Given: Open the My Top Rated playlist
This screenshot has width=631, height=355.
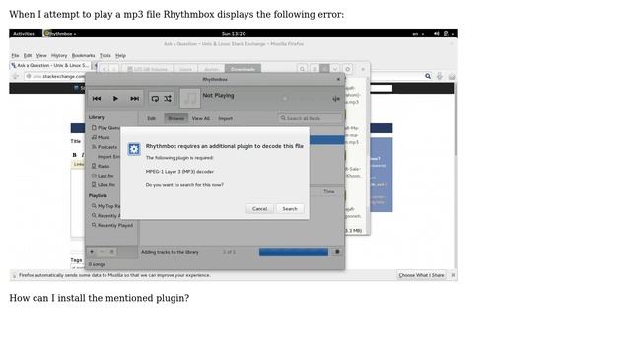Looking at the screenshot, I should (x=105, y=206).
